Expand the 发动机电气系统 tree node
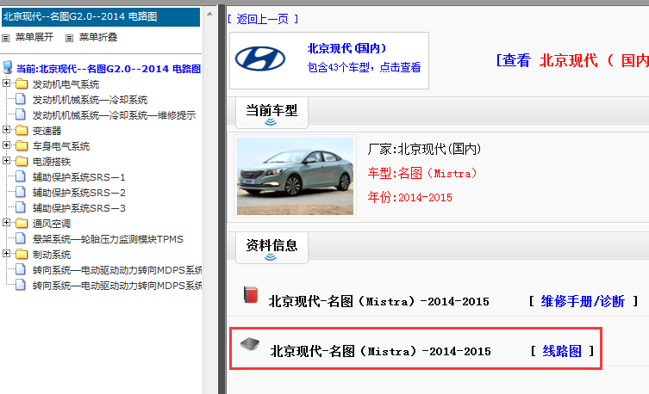Screen dimensions: 649x394 [6, 83]
